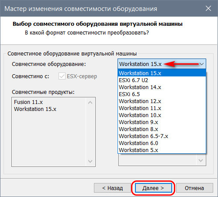Click the Далее > button
This screenshot has height=197, width=218.
153,188
